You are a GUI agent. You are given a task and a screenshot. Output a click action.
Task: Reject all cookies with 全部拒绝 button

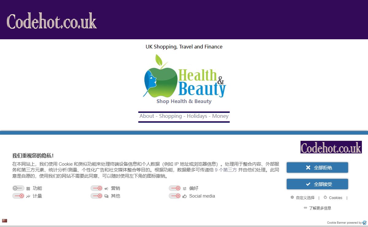click(x=317, y=167)
